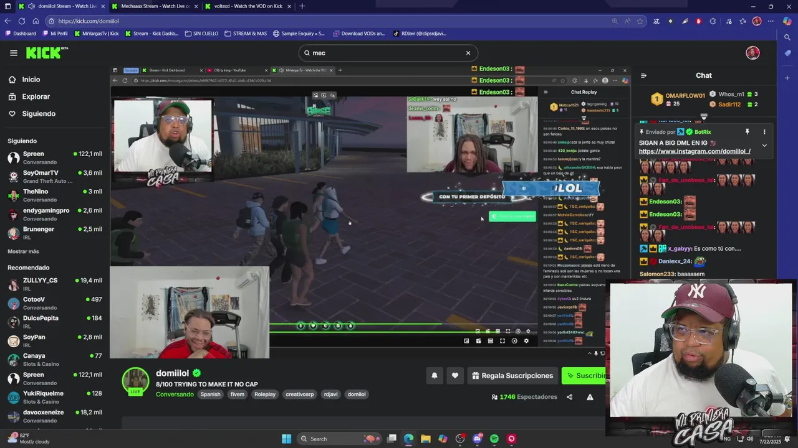Open Siguiendo in sidebar
The height and width of the screenshot is (448, 798).
coord(39,114)
